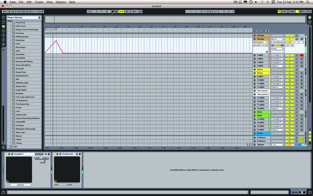Click the browser search icon

pos(39,18)
